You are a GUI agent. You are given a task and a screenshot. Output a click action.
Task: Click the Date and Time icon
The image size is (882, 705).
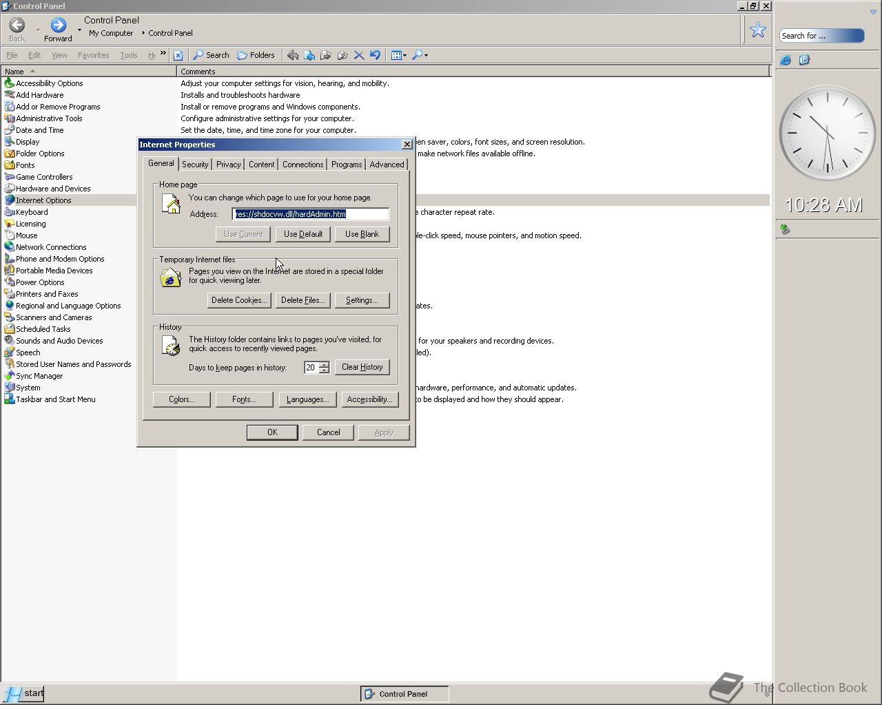(x=10, y=130)
